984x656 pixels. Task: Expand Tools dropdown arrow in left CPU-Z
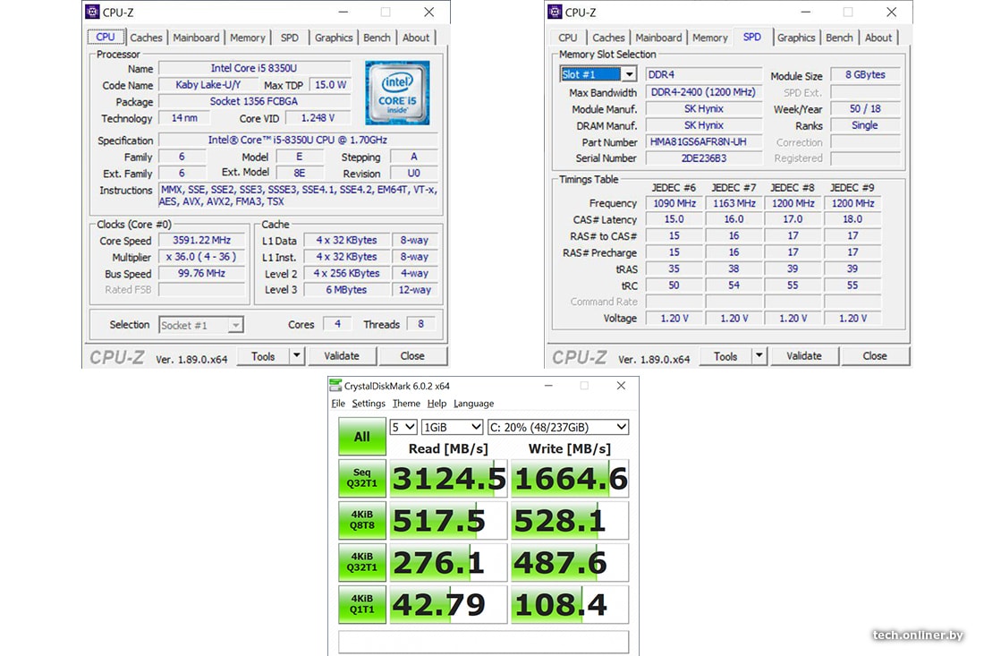tap(296, 356)
